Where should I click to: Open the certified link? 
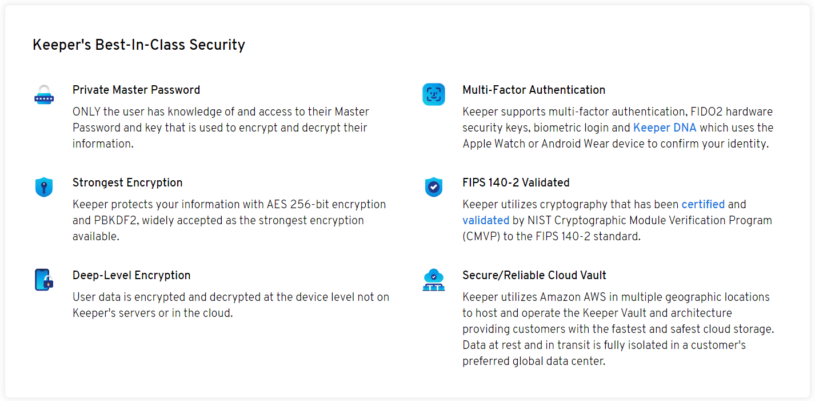[703, 204]
